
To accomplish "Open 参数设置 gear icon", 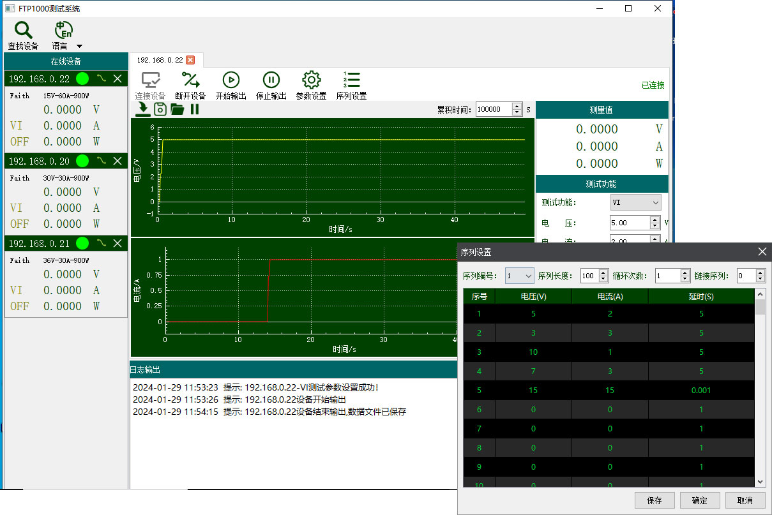I will point(311,80).
